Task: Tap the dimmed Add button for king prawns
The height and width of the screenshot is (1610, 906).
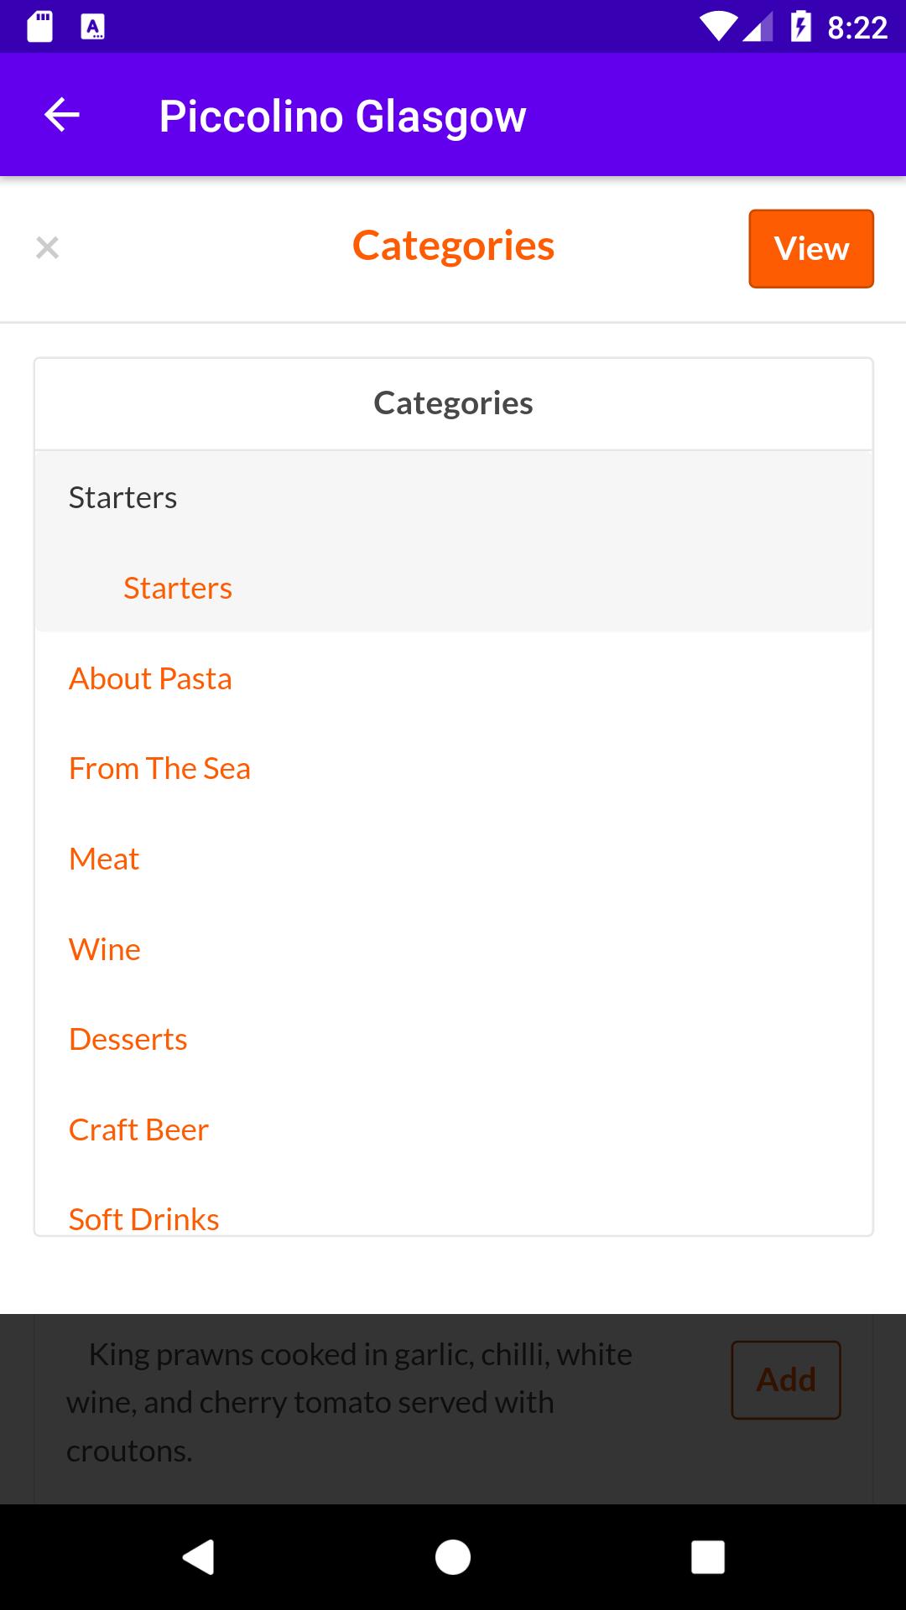Action: point(786,1379)
